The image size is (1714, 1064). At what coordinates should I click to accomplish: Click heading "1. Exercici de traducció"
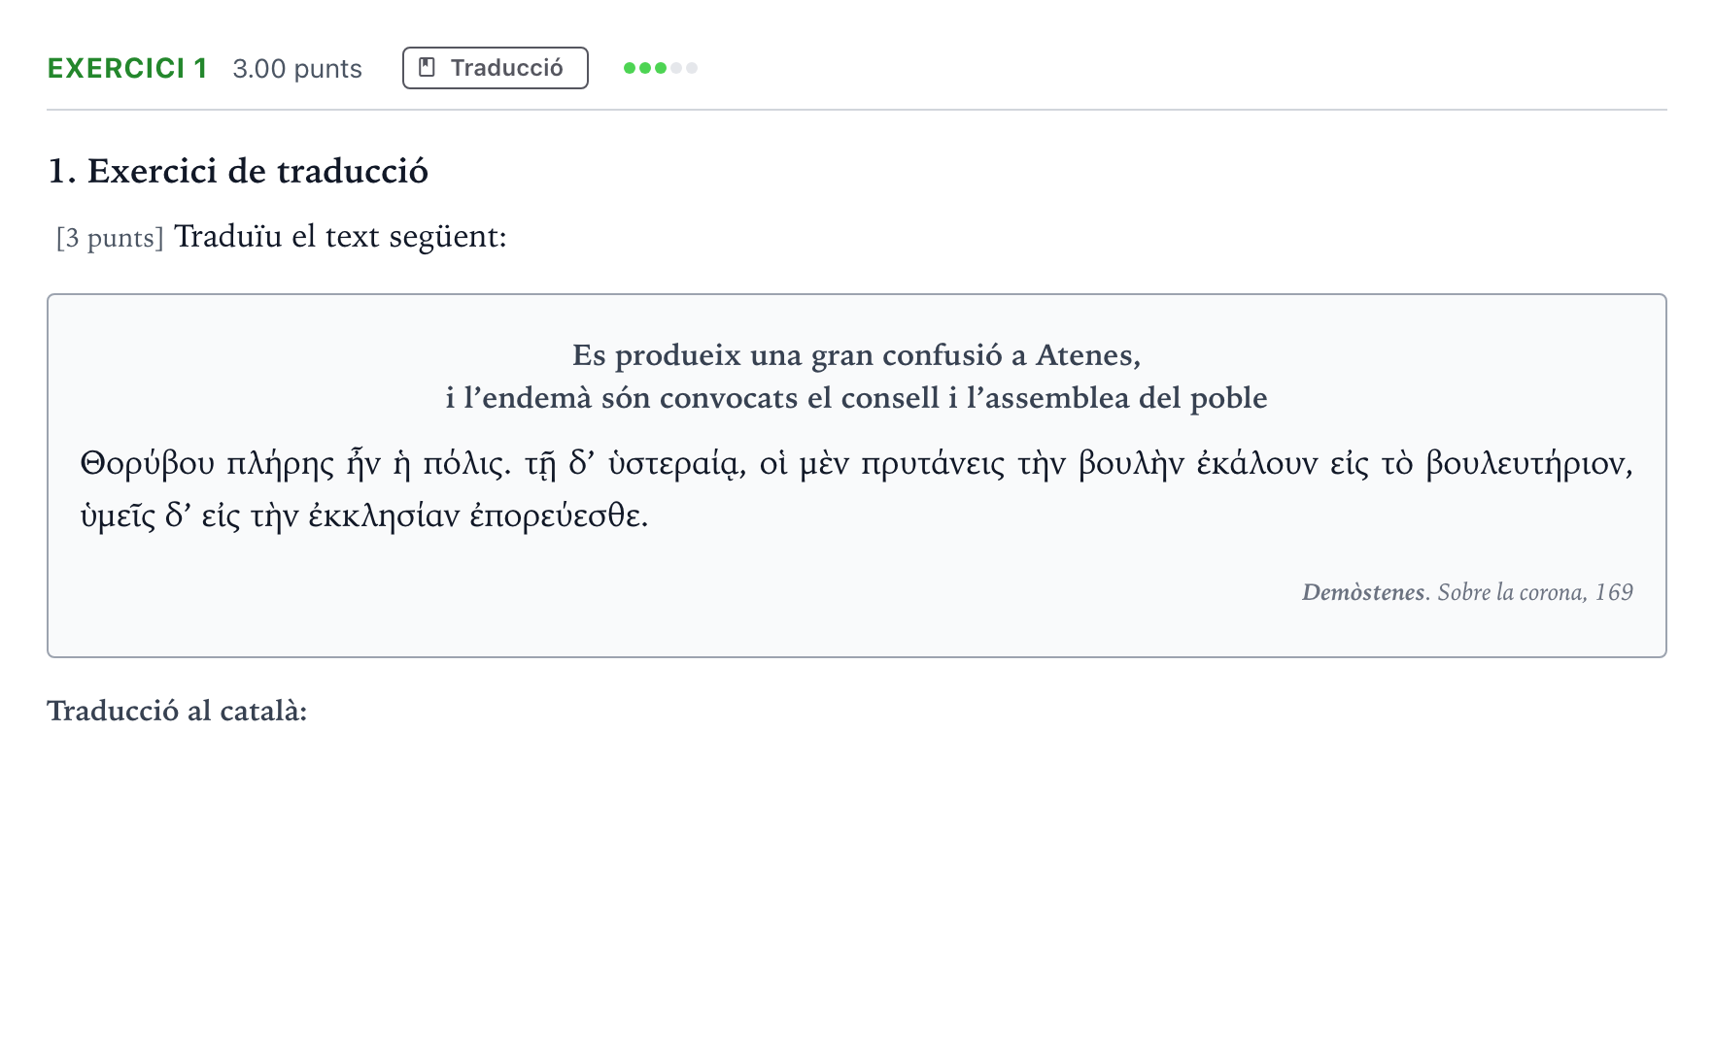coord(238,171)
